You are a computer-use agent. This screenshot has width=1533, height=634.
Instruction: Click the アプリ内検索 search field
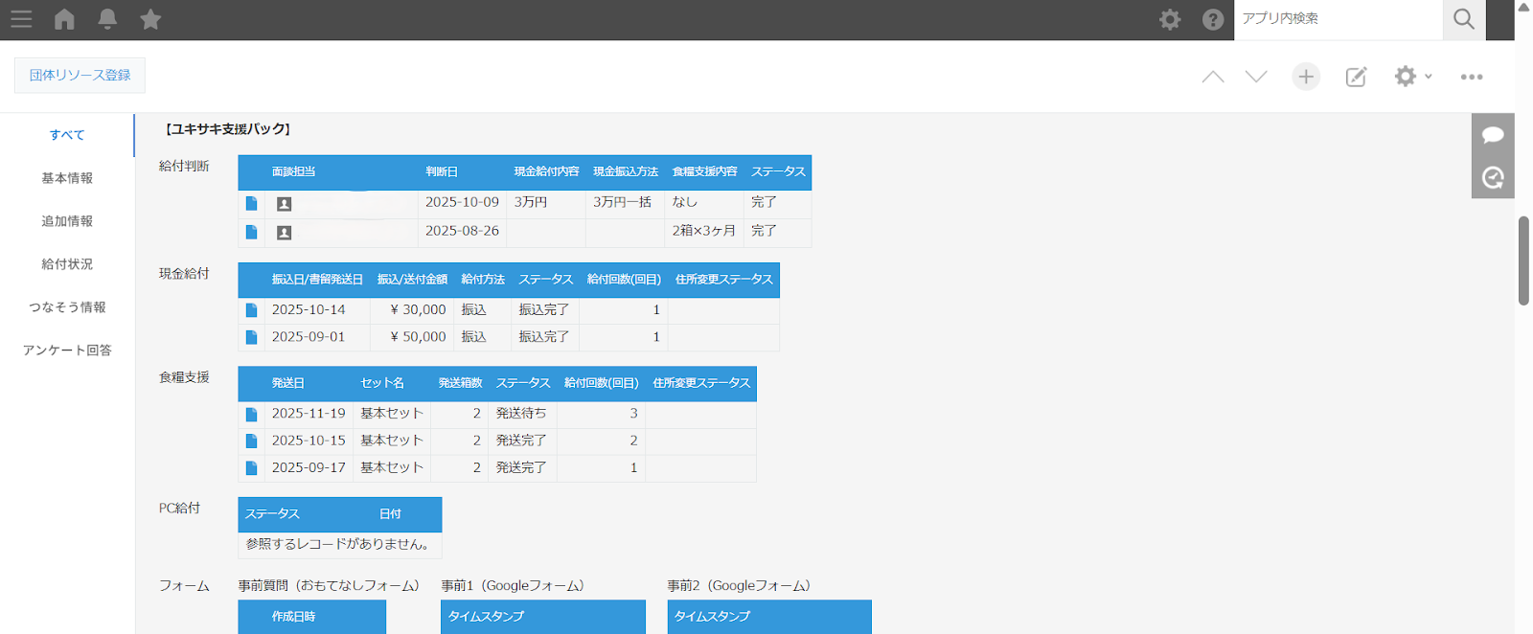tap(1337, 19)
